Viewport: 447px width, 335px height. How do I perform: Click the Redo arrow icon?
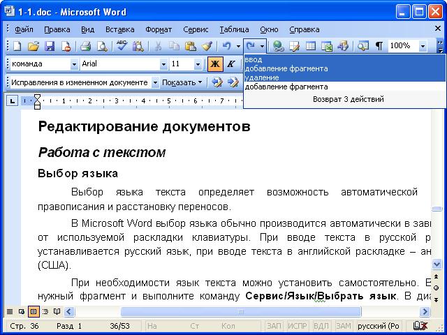[251, 45]
